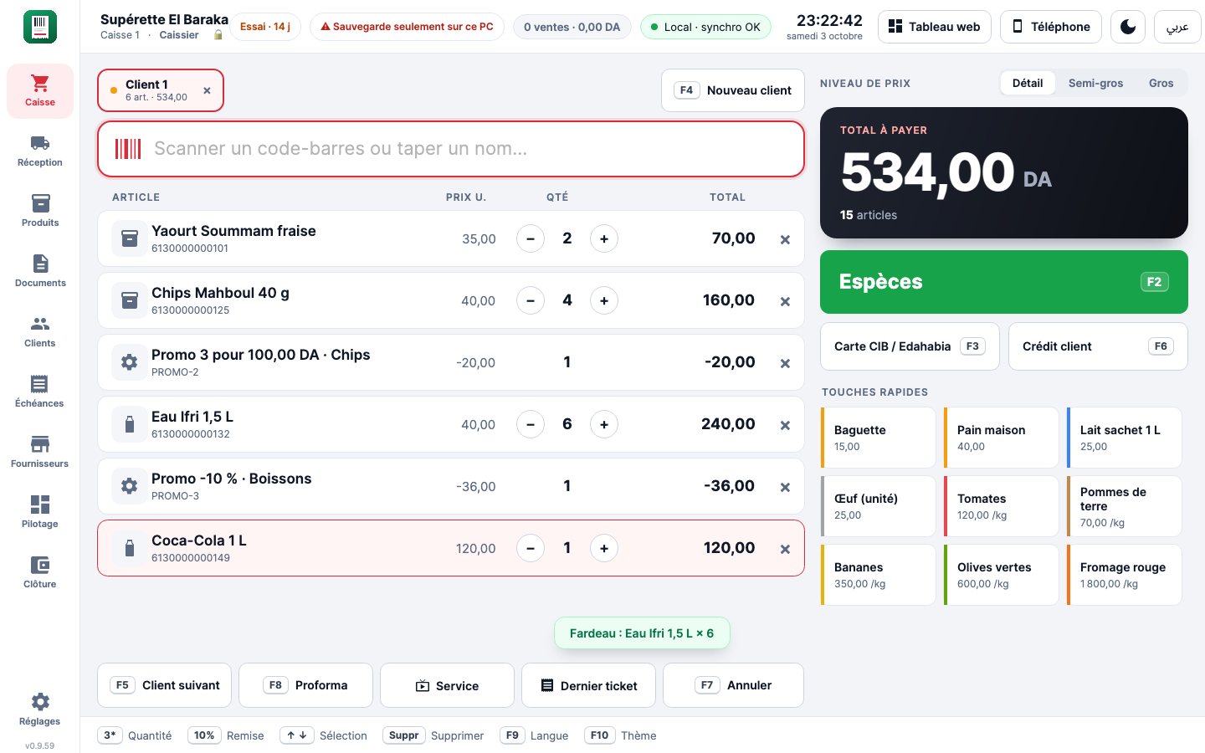
Task: Delete the Chips Mahboul 40 g line
Action: (785, 301)
